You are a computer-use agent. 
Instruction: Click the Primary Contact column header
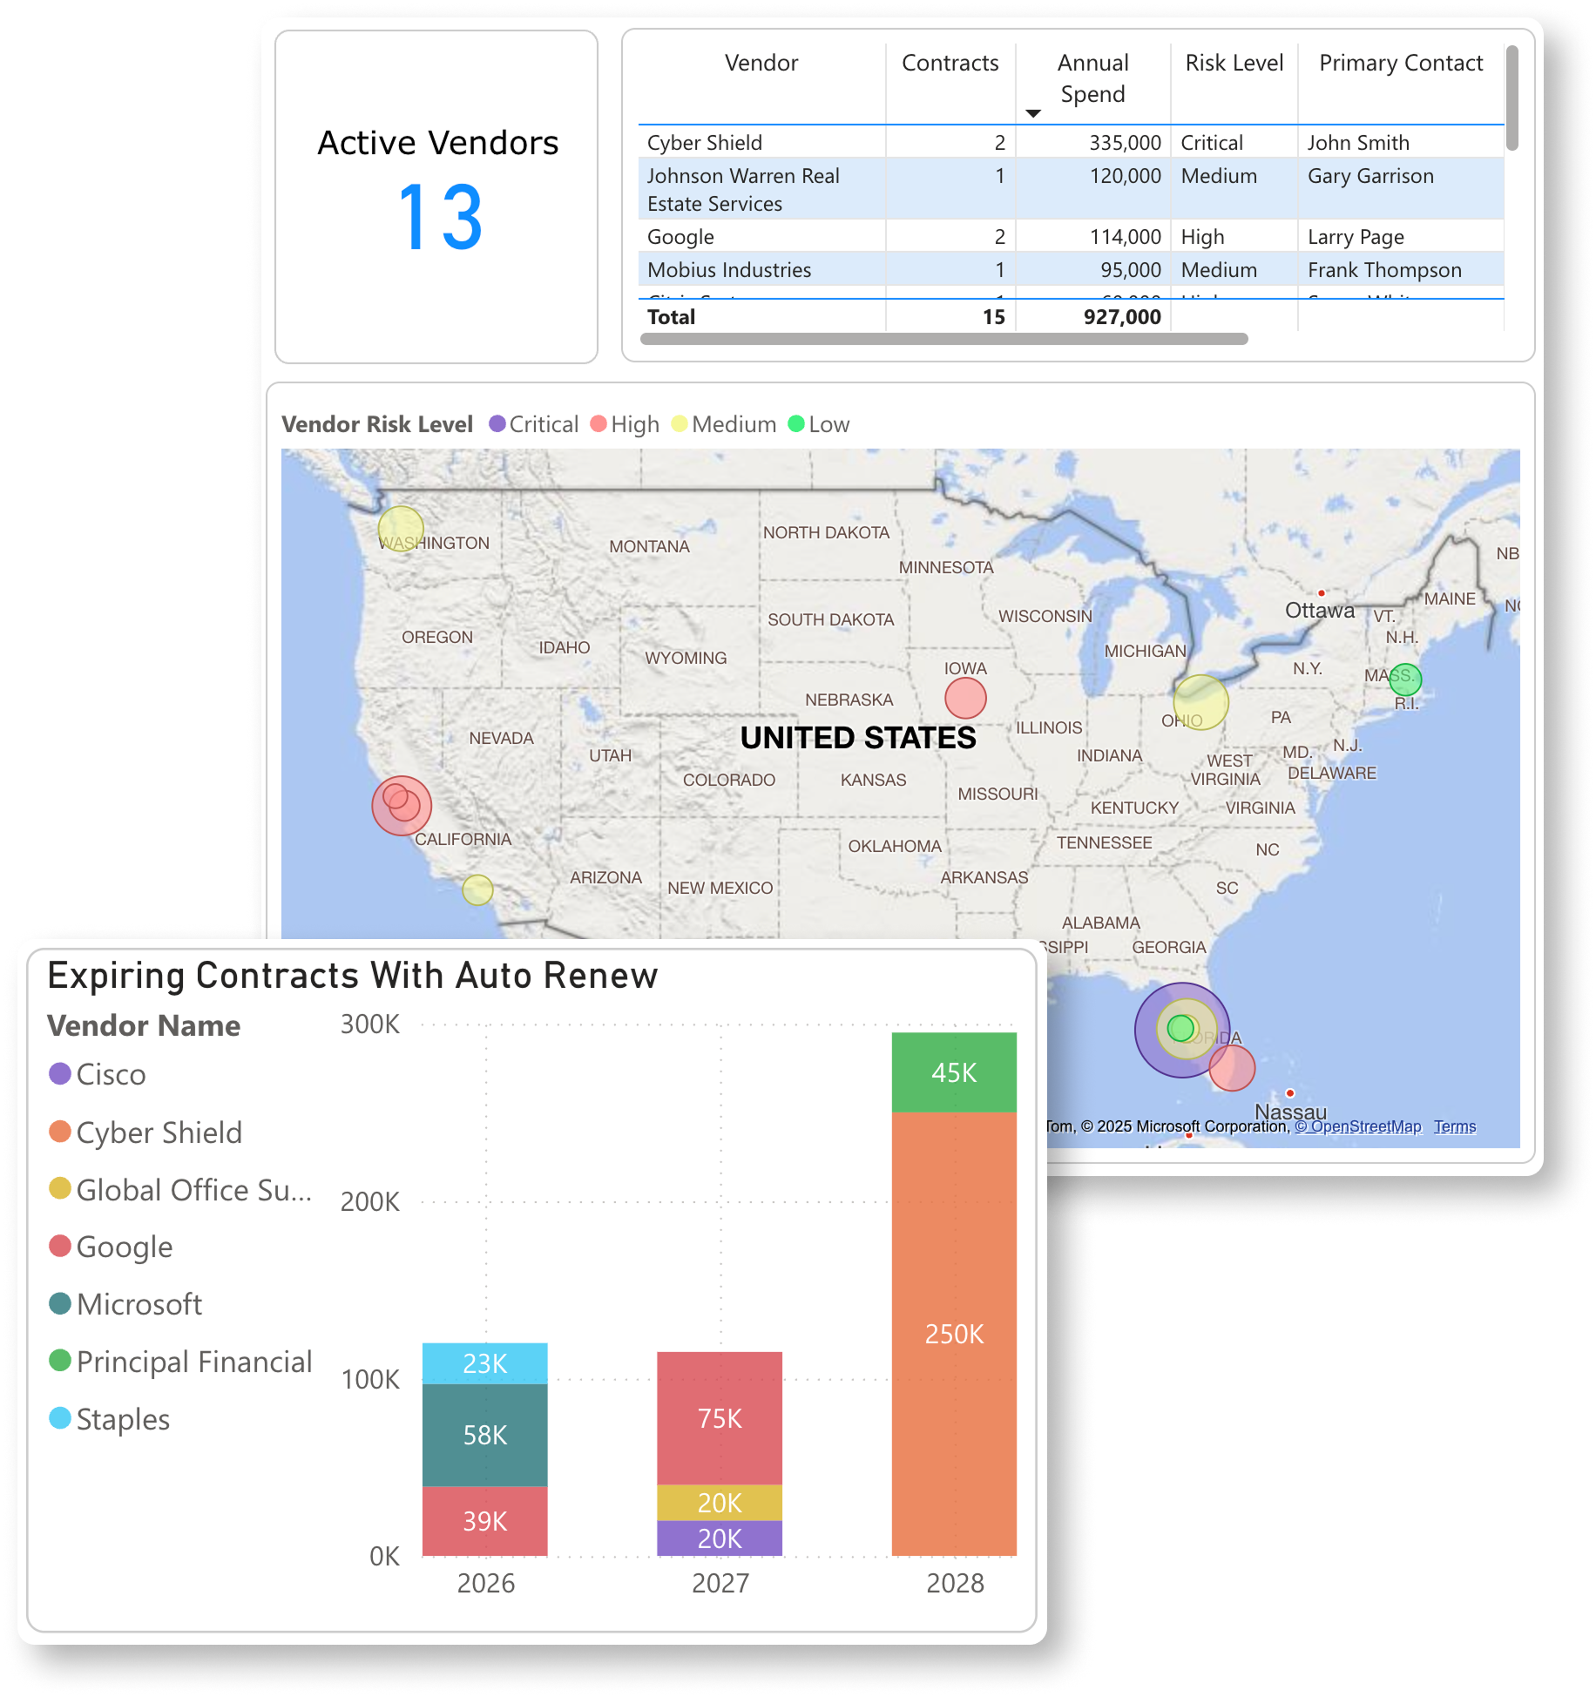pos(1400,63)
